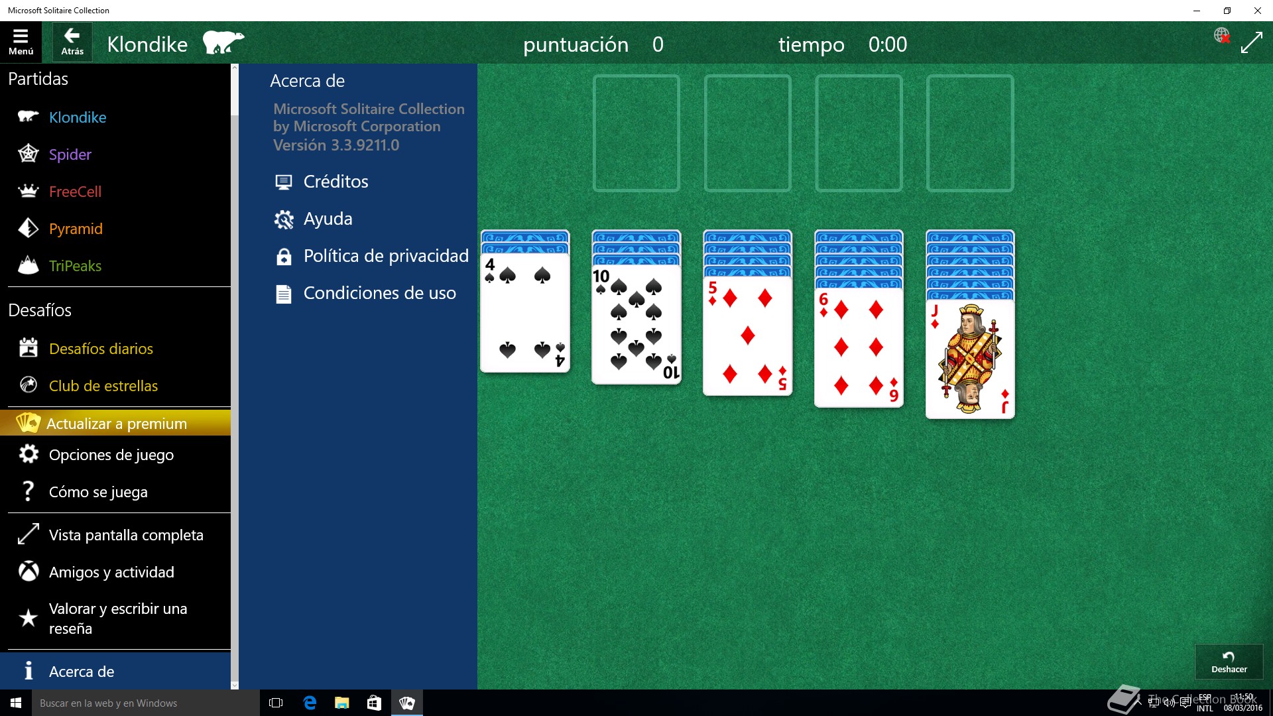Open Opciones de juego
1273x716 pixels.
point(115,455)
